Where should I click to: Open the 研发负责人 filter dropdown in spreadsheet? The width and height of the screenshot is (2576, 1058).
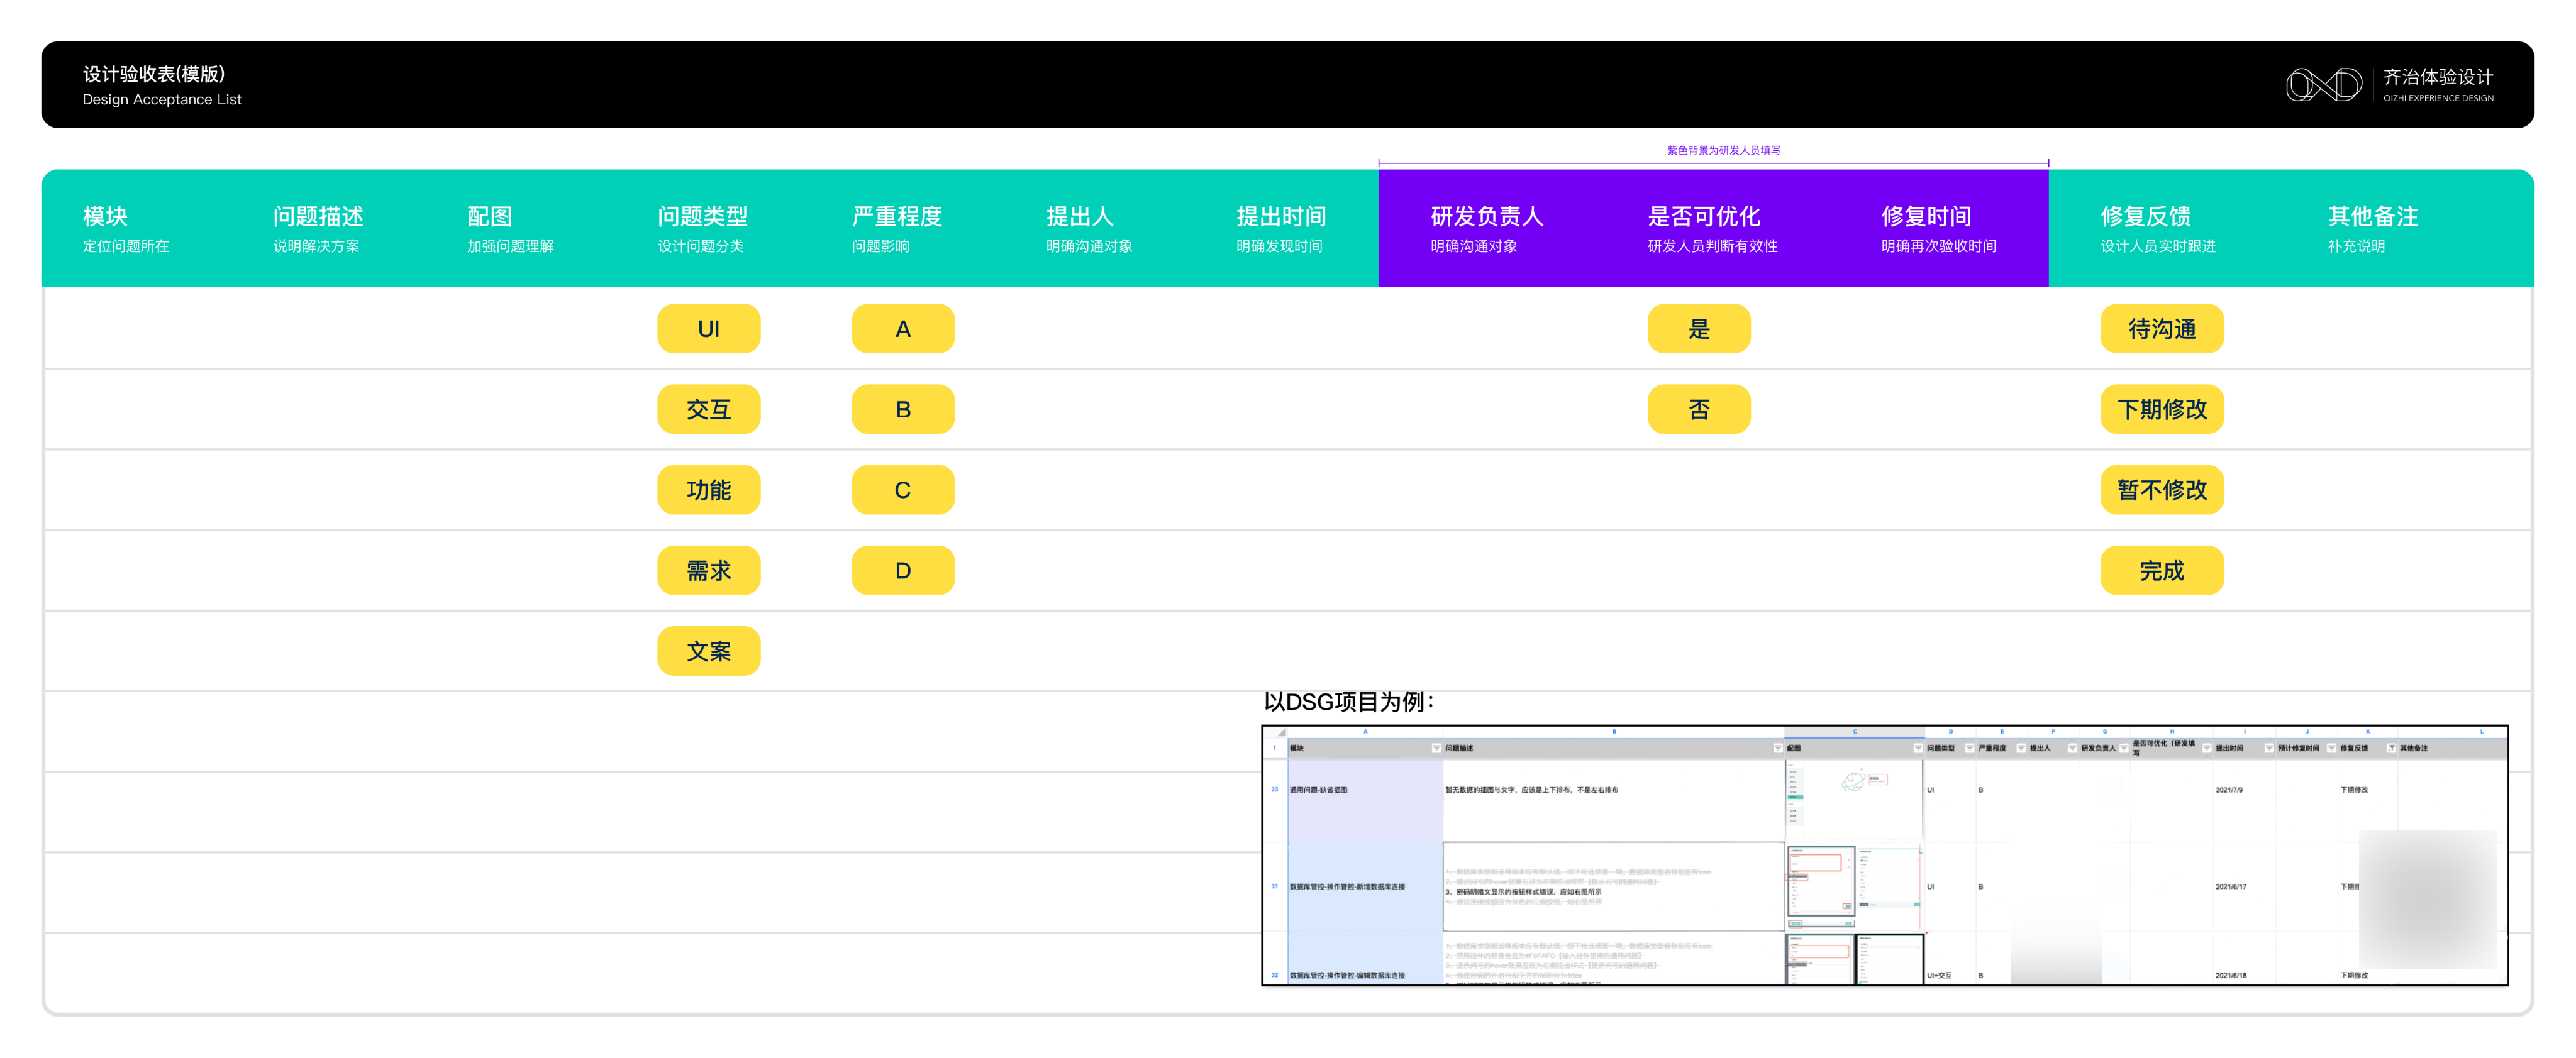pos(2124,748)
